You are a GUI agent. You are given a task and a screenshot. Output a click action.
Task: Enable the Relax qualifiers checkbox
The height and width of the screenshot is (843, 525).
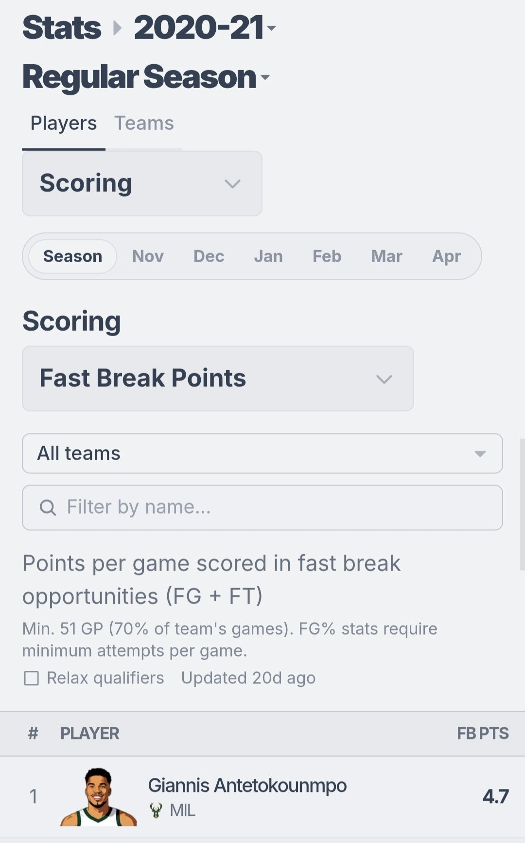[32, 678]
